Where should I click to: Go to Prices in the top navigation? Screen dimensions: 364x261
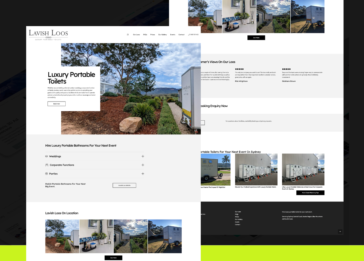pos(153,35)
